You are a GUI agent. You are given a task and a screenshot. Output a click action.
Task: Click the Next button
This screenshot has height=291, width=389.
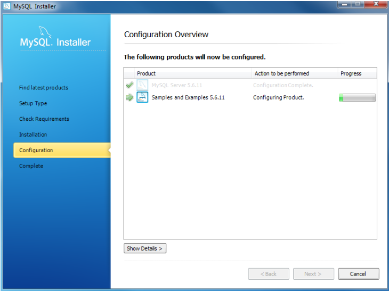tap(313, 274)
